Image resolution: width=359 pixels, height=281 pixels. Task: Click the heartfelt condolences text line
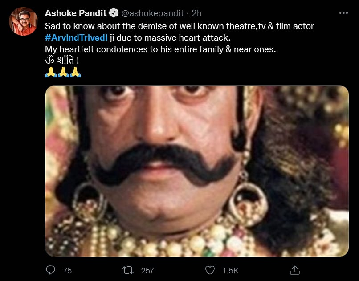160,49
